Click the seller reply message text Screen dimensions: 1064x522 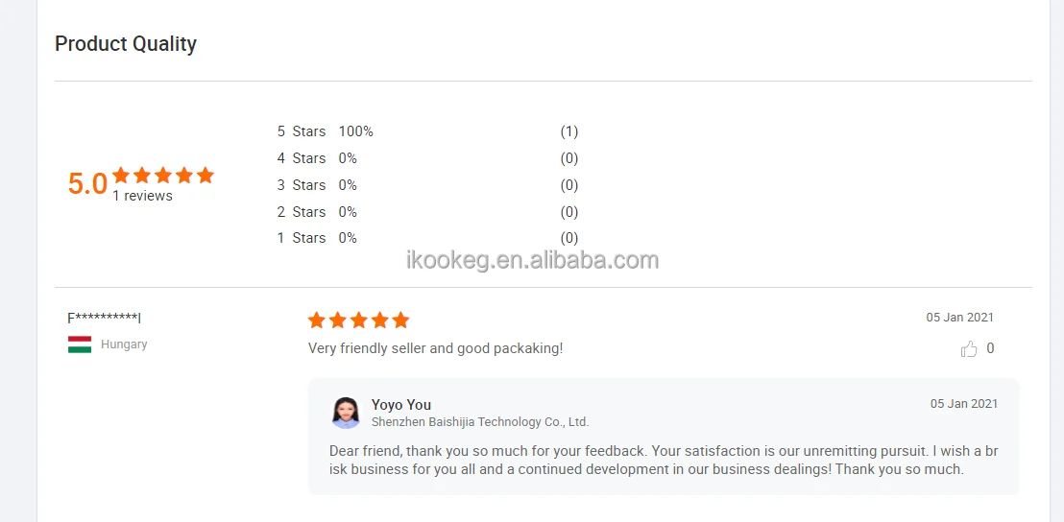coord(664,461)
